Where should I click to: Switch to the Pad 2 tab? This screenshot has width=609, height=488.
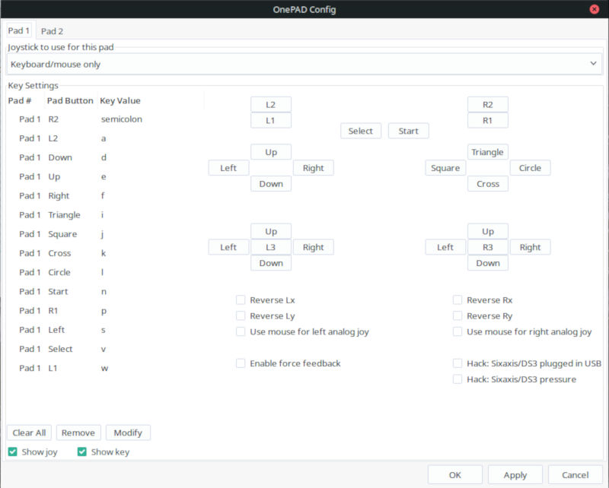(x=52, y=31)
